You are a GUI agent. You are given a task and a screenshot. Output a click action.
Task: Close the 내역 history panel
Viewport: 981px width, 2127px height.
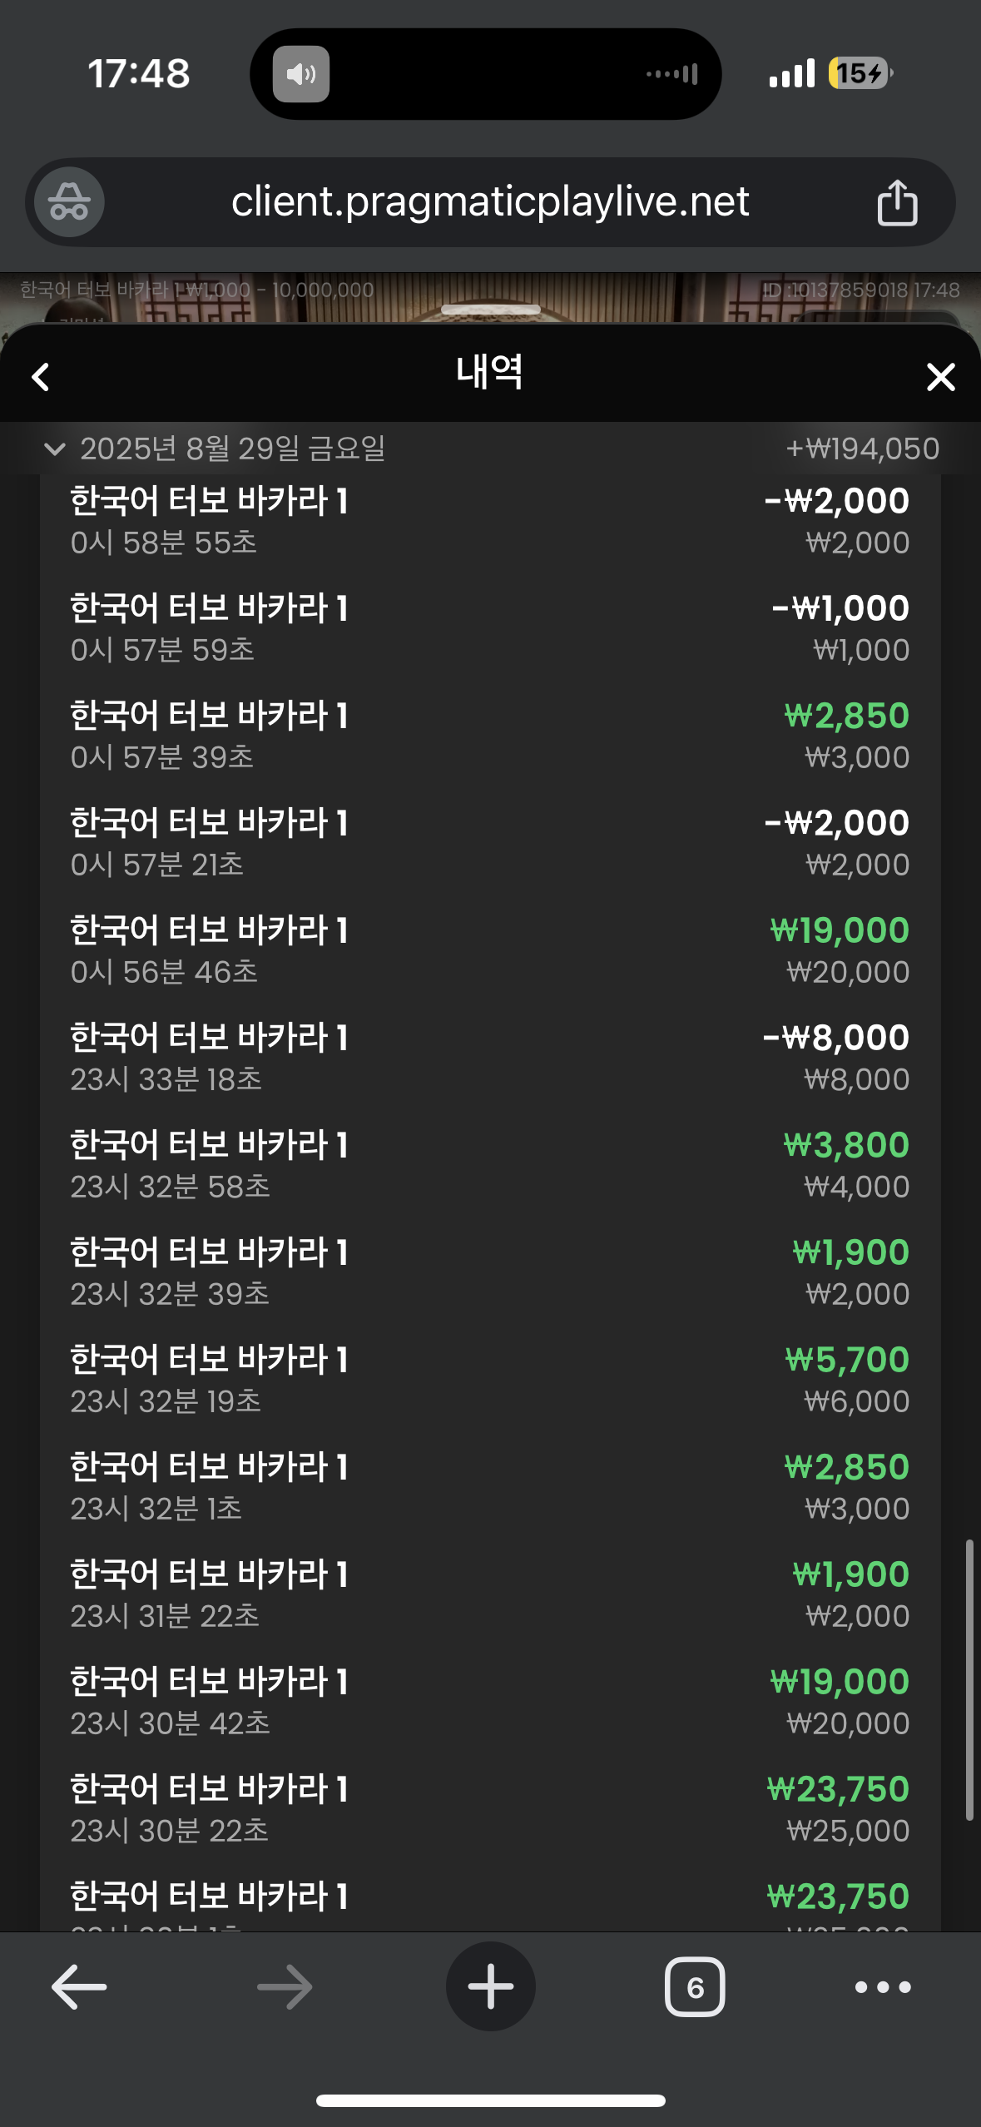940,377
